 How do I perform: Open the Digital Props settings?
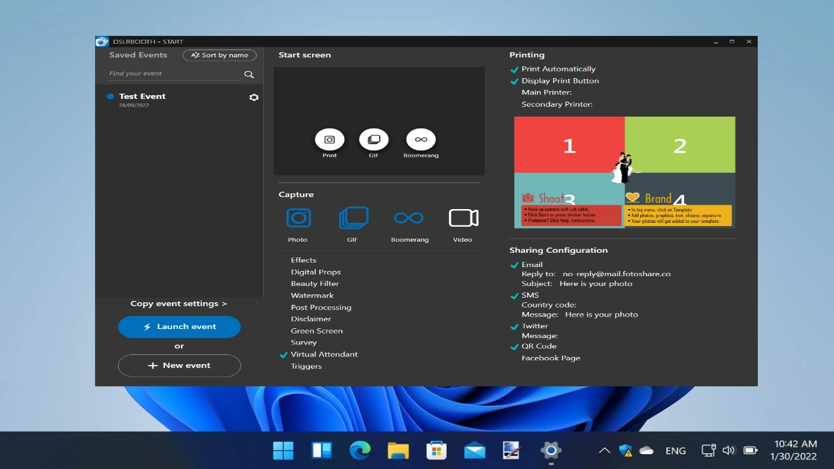pyautogui.click(x=316, y=272)
